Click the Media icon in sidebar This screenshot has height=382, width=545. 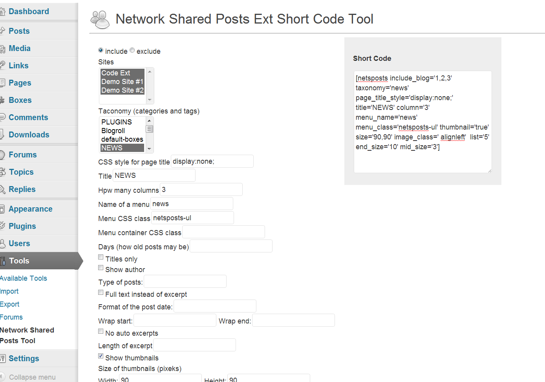(2, 49)
